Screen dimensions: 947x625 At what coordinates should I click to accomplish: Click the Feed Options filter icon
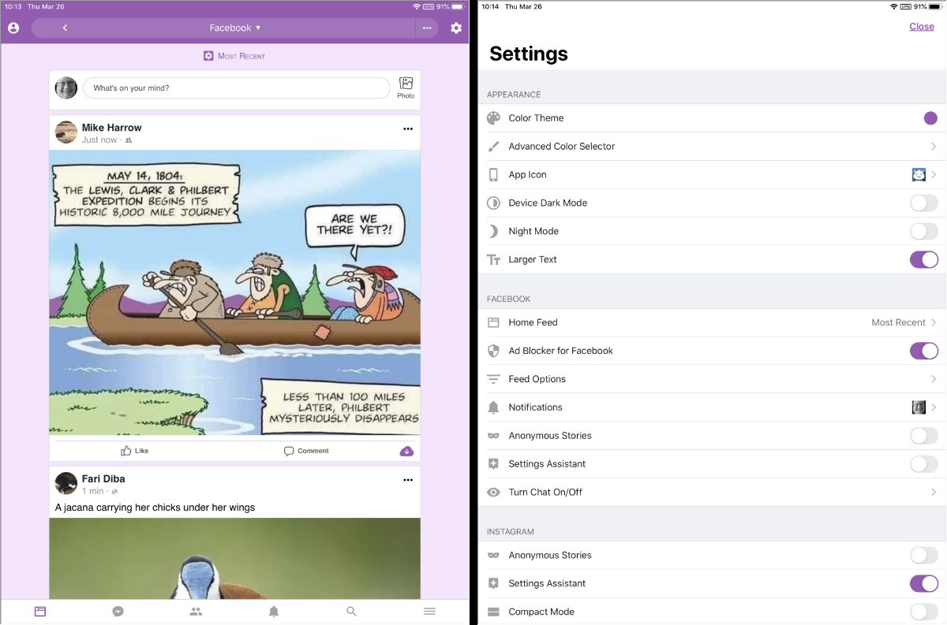pos(493,379)
